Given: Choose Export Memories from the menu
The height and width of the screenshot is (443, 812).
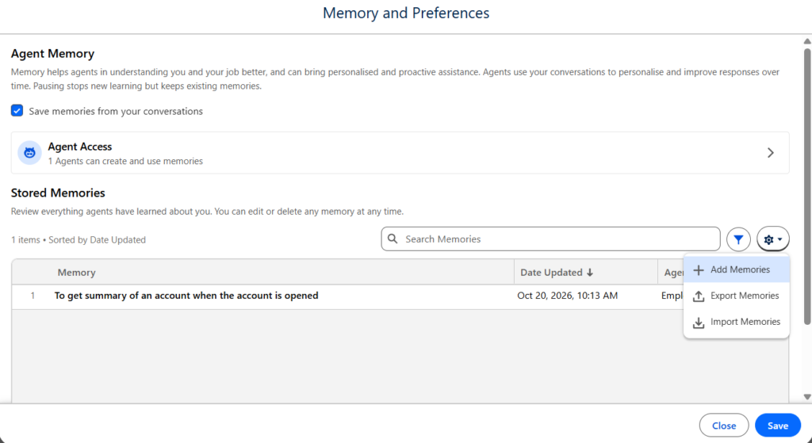Looking at the screenshot, I should pyautogui.click(x=737, y=296).
